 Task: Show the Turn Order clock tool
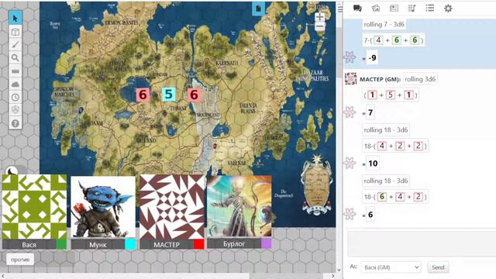[x=15, y=97]
